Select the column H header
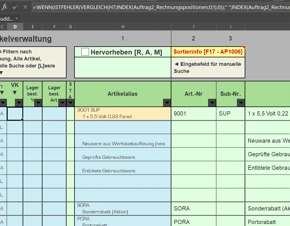Screen dimensions: 290x226 click(123, 27)
